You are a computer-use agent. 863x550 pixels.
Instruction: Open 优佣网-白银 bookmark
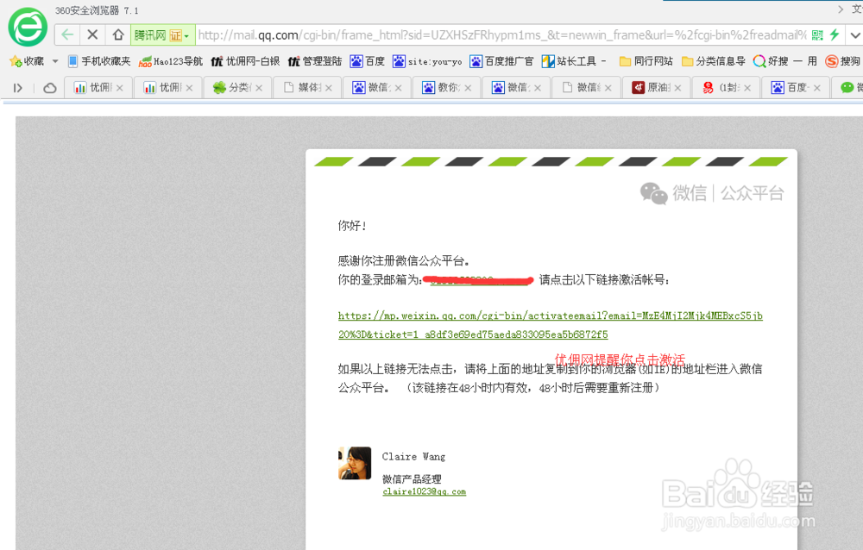[245, 61]
